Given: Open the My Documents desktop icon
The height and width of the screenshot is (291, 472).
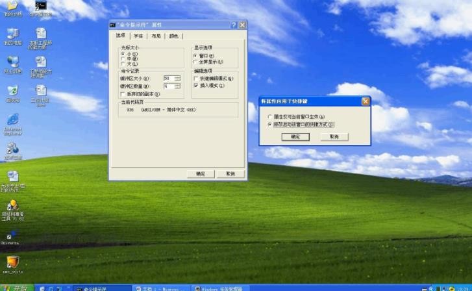Looking at the screenshot, I should (x=12, y=8).
